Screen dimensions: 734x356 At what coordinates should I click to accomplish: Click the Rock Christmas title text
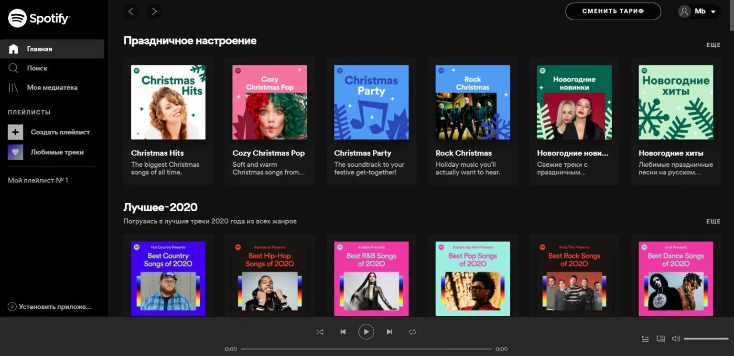tap(464, 153)
